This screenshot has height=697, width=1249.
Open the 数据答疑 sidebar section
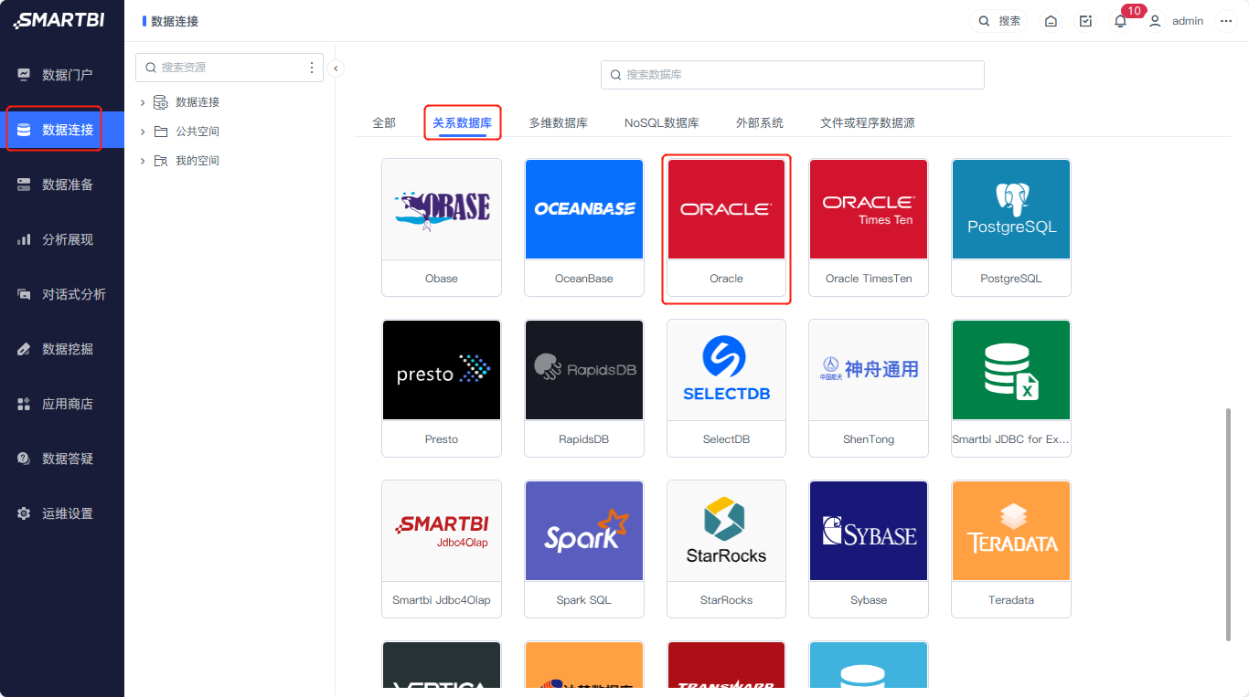62,459
